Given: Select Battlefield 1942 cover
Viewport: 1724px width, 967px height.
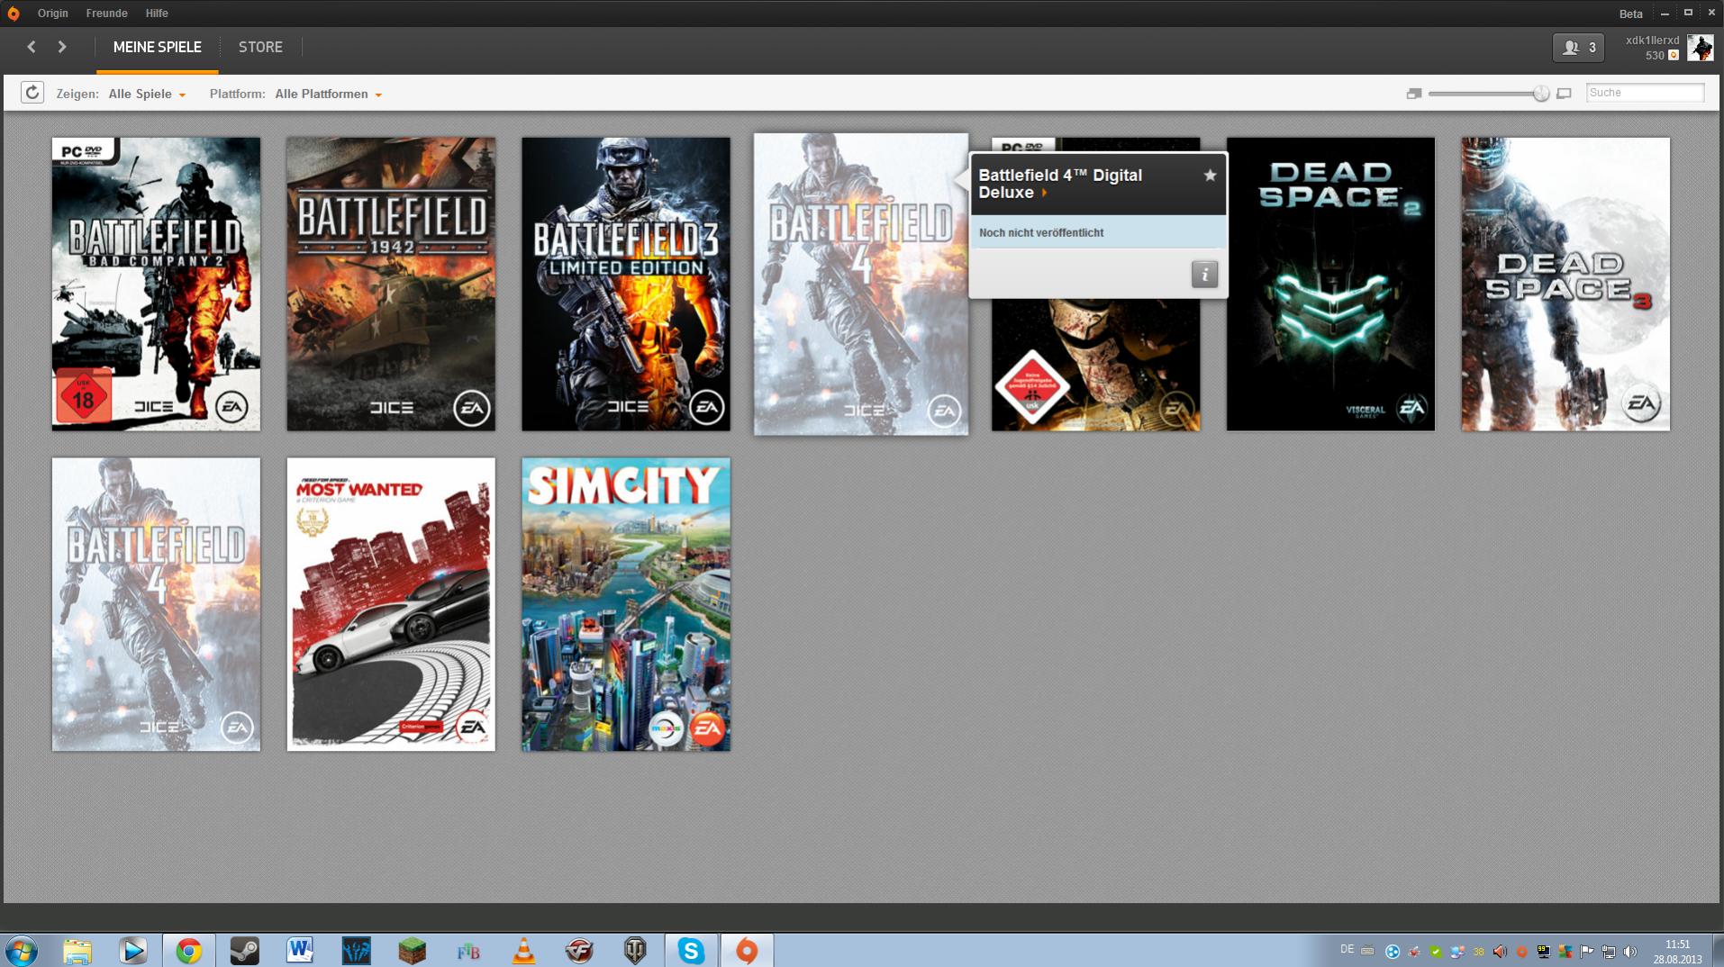Looking at the screenshot, I should coord(391,284).
